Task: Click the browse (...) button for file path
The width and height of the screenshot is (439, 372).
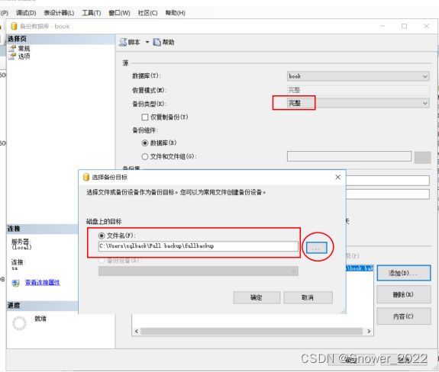Action: coord(316,248)
